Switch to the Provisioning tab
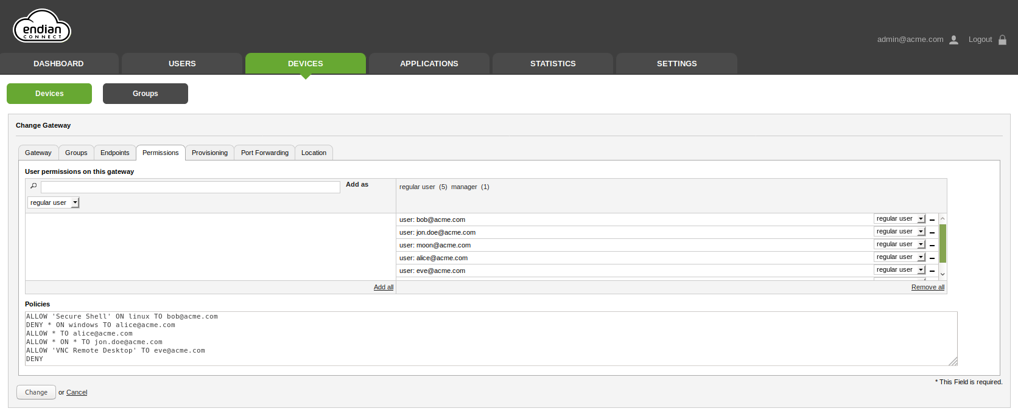This screenshot has height=411, width=1018. click(x=209, y=153)
